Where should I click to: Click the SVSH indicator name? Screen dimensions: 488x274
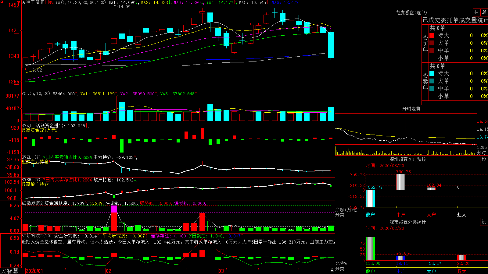(x=27, y=180)
